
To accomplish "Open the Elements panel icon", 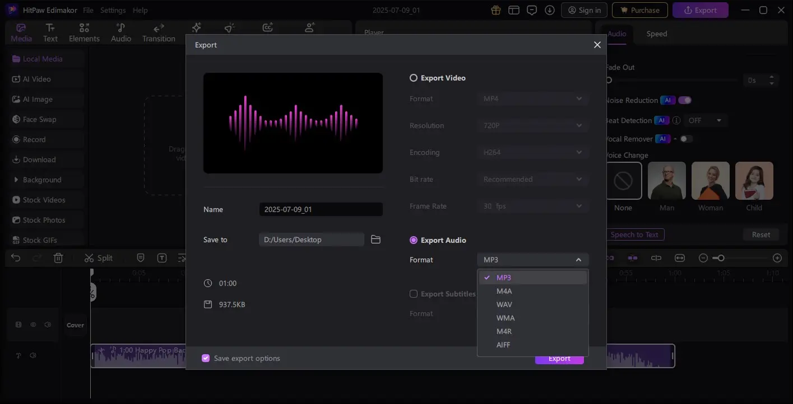I will (x=84, y=32).
